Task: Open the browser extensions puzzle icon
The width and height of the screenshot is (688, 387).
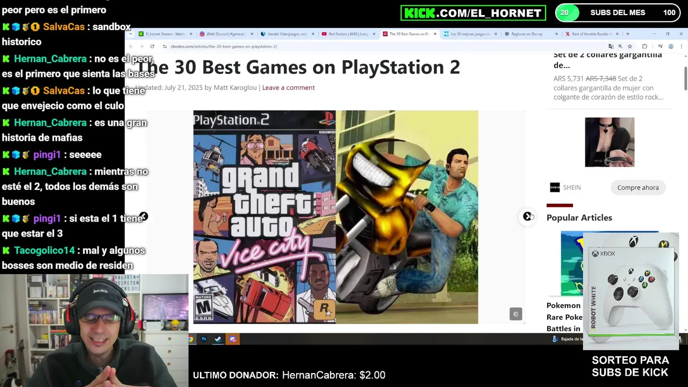Action: 644,47
